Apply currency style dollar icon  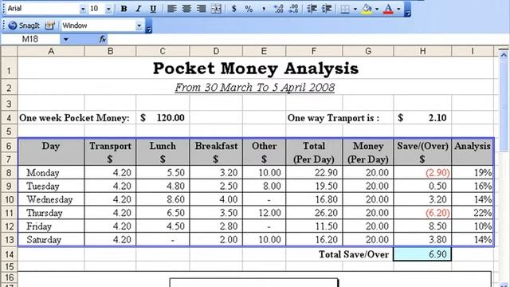[233, 9]
